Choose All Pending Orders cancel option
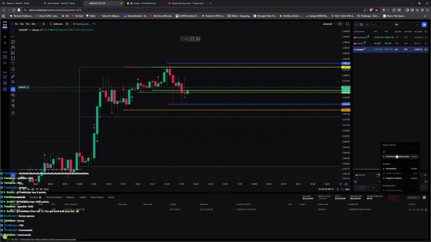The width and height of the screenshot is (431, 242). pyautogui.click(x=400, y=191)
